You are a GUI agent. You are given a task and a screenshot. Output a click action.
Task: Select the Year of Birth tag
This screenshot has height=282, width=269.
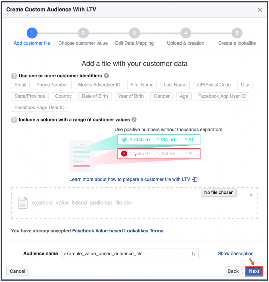pos(131,96)
